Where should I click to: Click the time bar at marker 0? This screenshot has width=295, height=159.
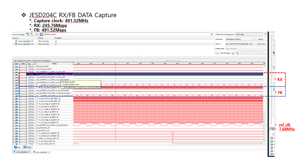pyautogui.click(x=115, y=63)
